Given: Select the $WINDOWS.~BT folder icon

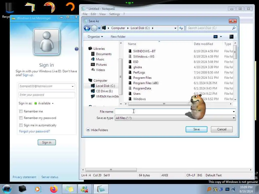Looking at the screenshot, I should click(130, 51).
